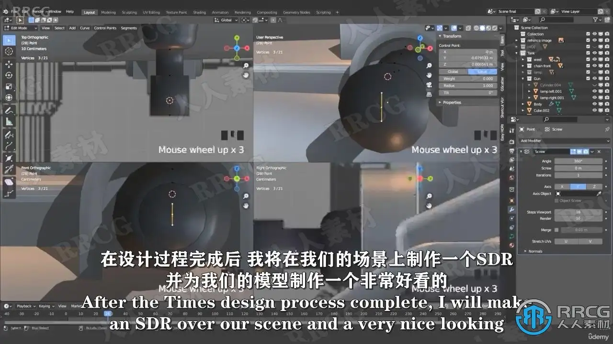Switch to the Modeling workspace tab
This screenshot has width=613, height=344.
pyautogui.click(x=108, y=12)
